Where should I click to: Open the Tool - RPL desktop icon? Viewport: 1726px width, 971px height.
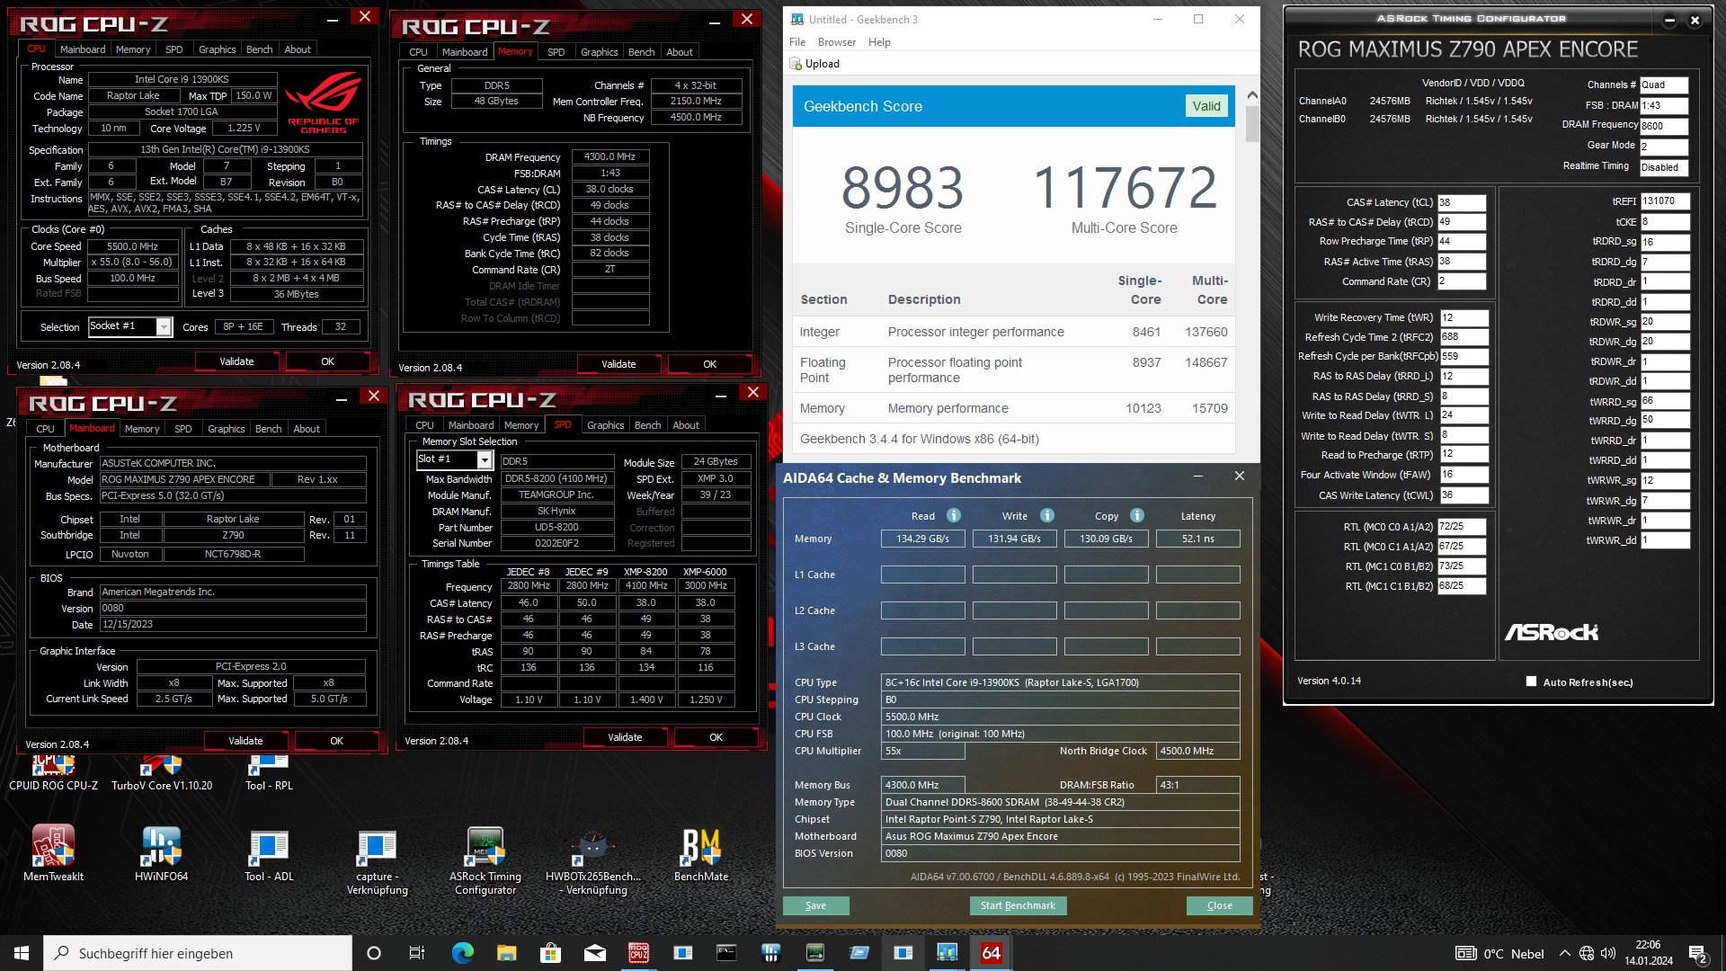269,775
